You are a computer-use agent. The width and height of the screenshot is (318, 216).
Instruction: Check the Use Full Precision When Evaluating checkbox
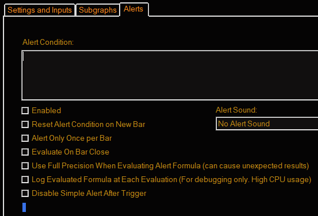click(25, 166)
